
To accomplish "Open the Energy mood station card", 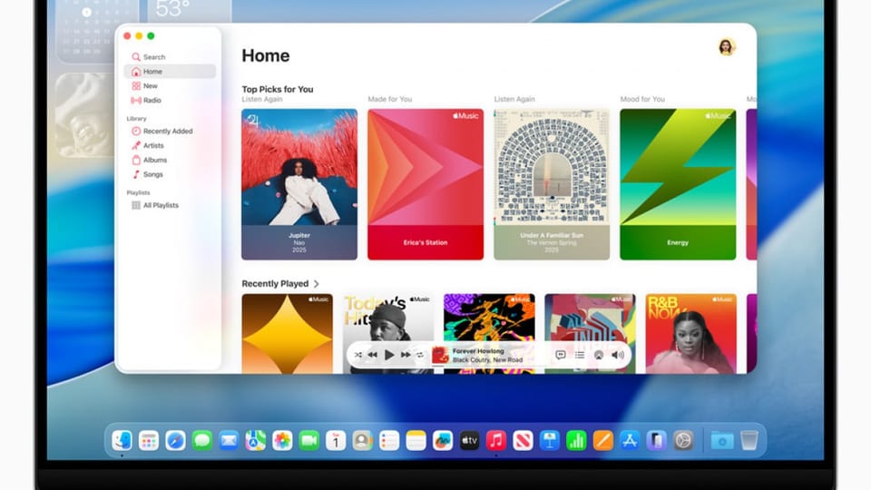I will [678, 184].
